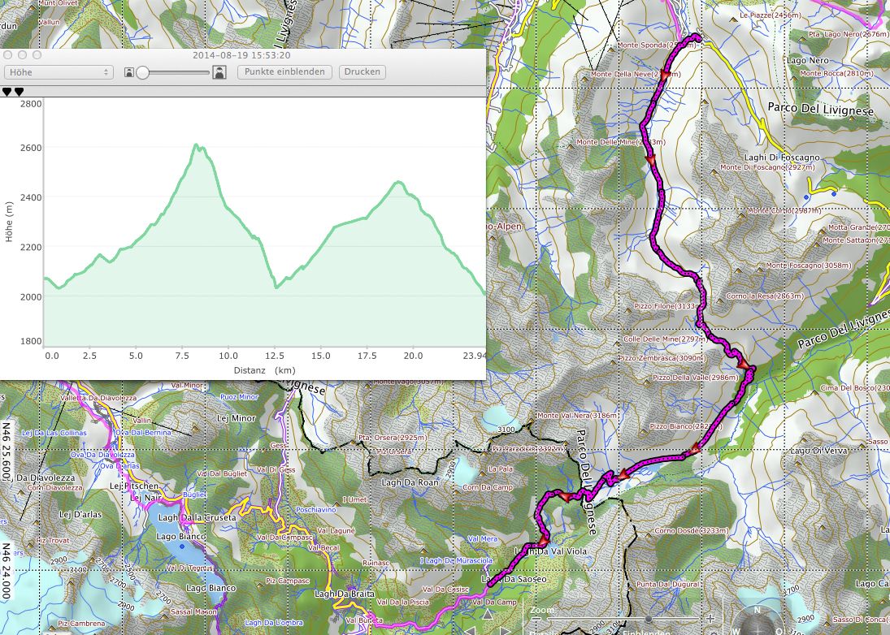
Task: Click the Punkte einblenden button
Action: (x=284, y=72)
